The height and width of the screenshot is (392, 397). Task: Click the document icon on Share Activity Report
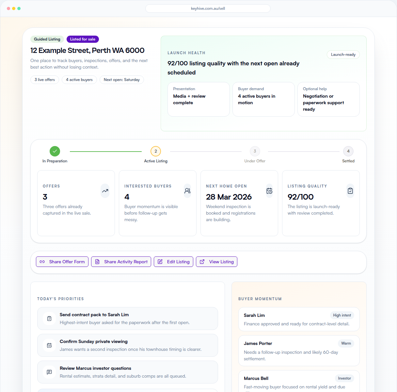(x=97, y=262)
